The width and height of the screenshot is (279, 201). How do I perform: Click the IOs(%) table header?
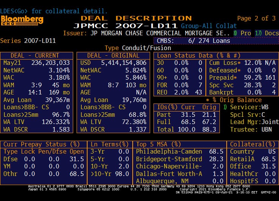(187, 107)
